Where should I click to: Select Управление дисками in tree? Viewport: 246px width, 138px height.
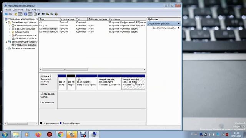point(26,45)
